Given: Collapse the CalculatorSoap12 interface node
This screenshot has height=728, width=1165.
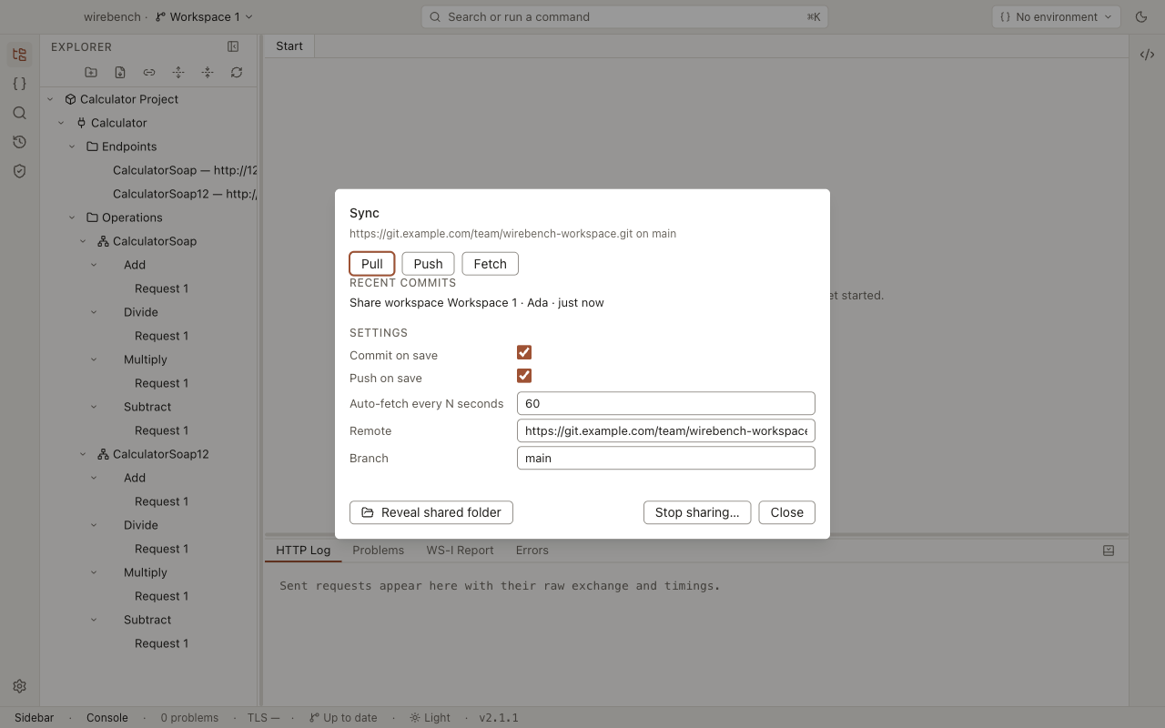Looking at the screenshot, I should pos(84,454).
